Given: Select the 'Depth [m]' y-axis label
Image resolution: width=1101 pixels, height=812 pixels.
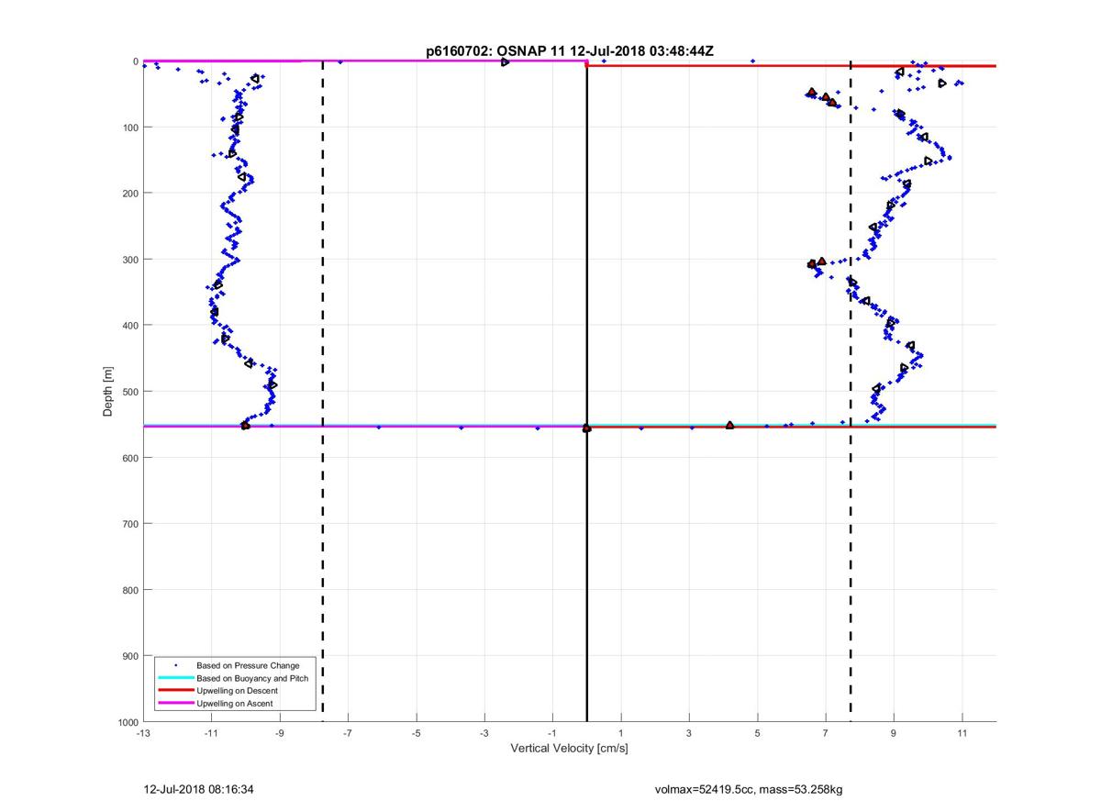Looking at the screenshot, I should point(108,392).
